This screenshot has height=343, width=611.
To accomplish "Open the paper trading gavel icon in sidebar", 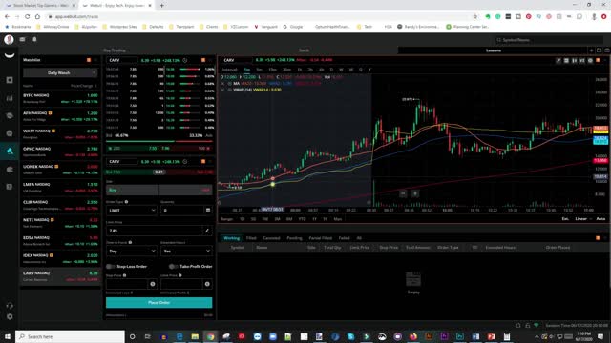I will [10, 151].
